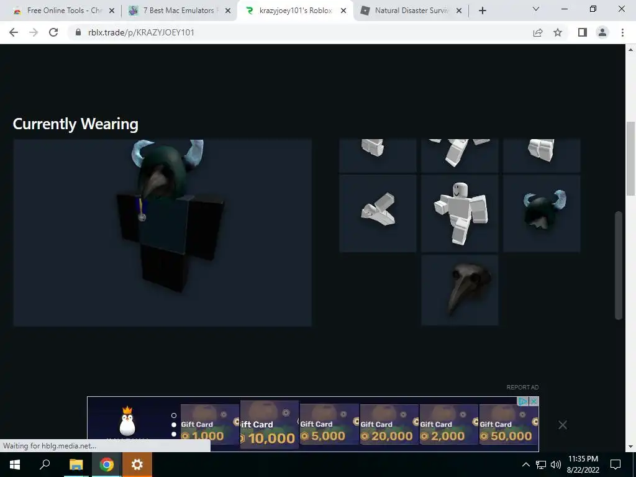Screen dimensions: 636x477
Task: Open the Windows Start menu
Action: (x=15, y=465)
